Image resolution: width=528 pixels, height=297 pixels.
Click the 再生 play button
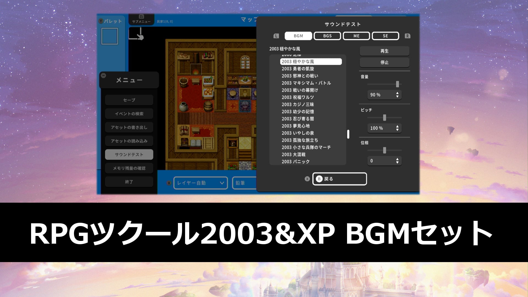(384, 51)
